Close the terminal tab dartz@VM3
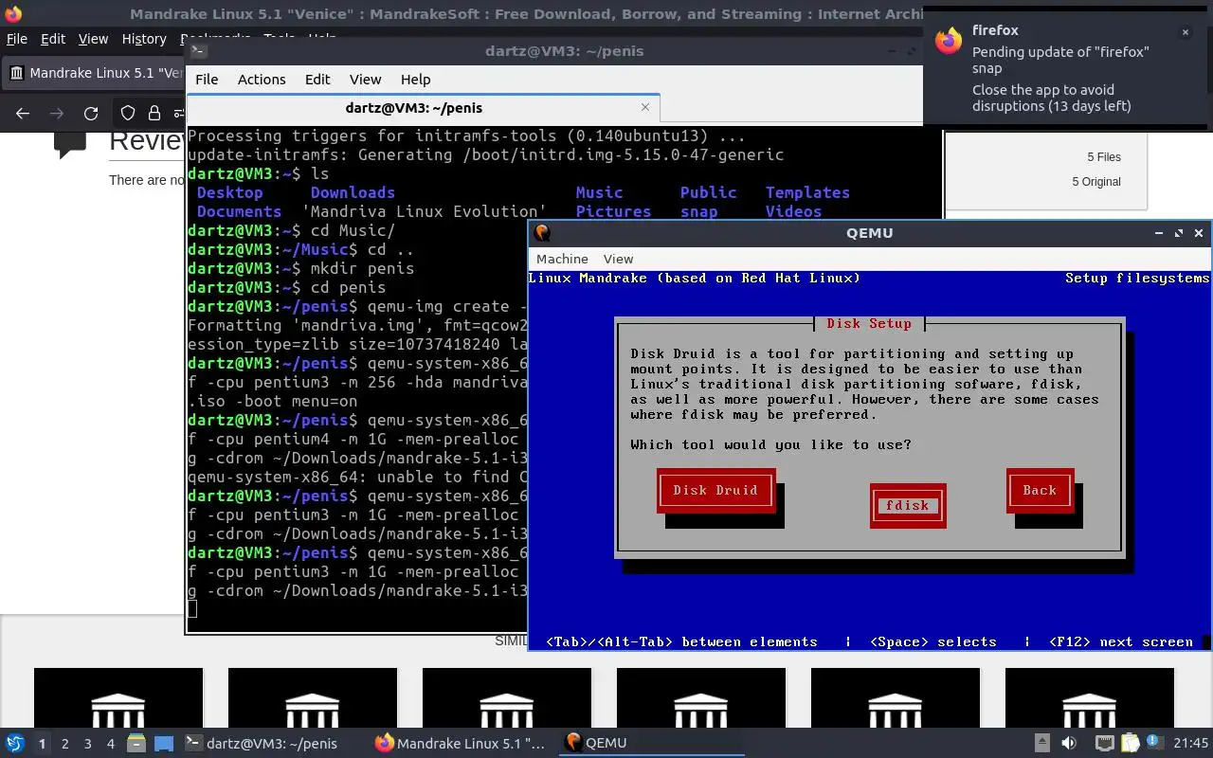This screenshot has height=758, width=1213. click(x=645, y=108)
